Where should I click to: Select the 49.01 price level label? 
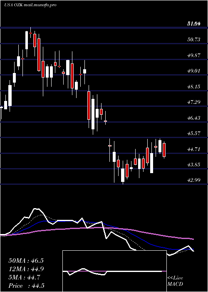[x=194, y=71]
